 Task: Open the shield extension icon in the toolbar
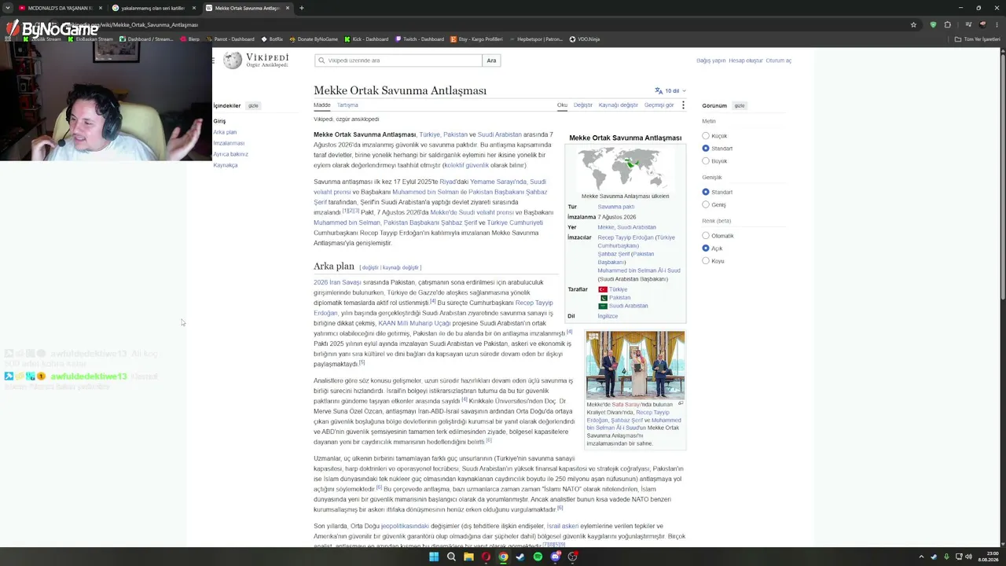(x=933, y=24)
